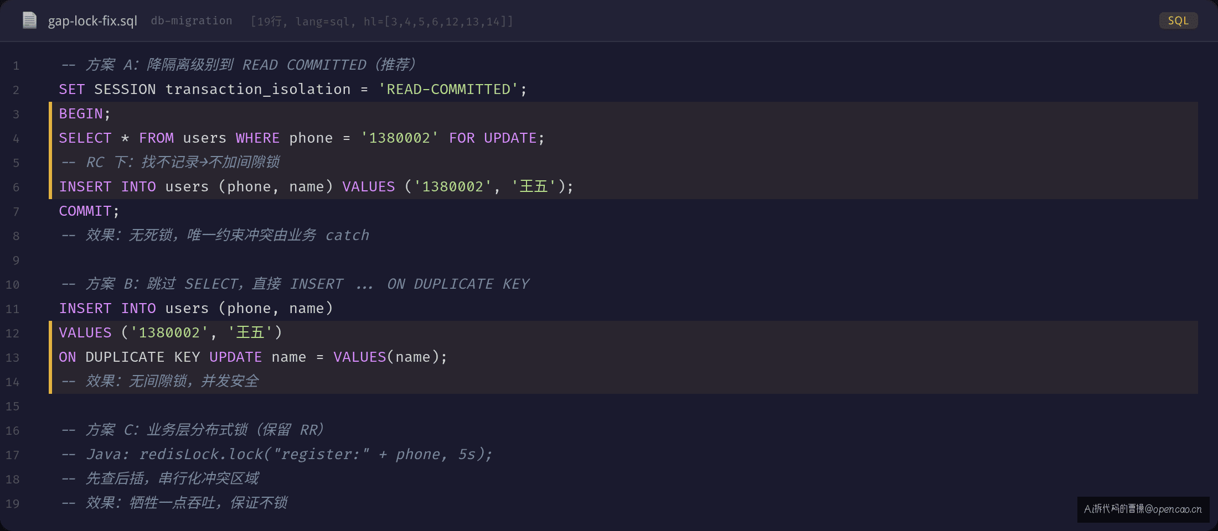Click the file document icon in header
The height and width of the screenshot is (531, 1218).
[29, 20]
